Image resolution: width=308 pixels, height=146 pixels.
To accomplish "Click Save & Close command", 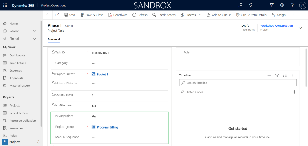I will (x=92, y=15).
